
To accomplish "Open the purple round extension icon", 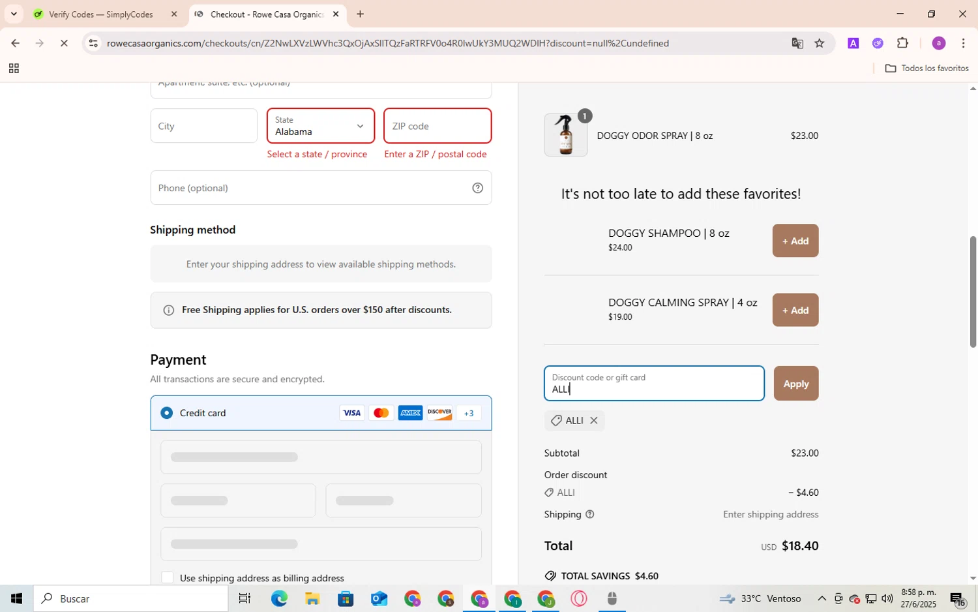I will point(878,43).
